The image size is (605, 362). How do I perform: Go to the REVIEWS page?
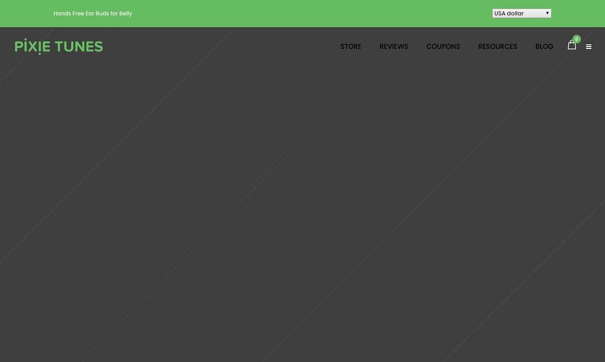click(393, 47)
